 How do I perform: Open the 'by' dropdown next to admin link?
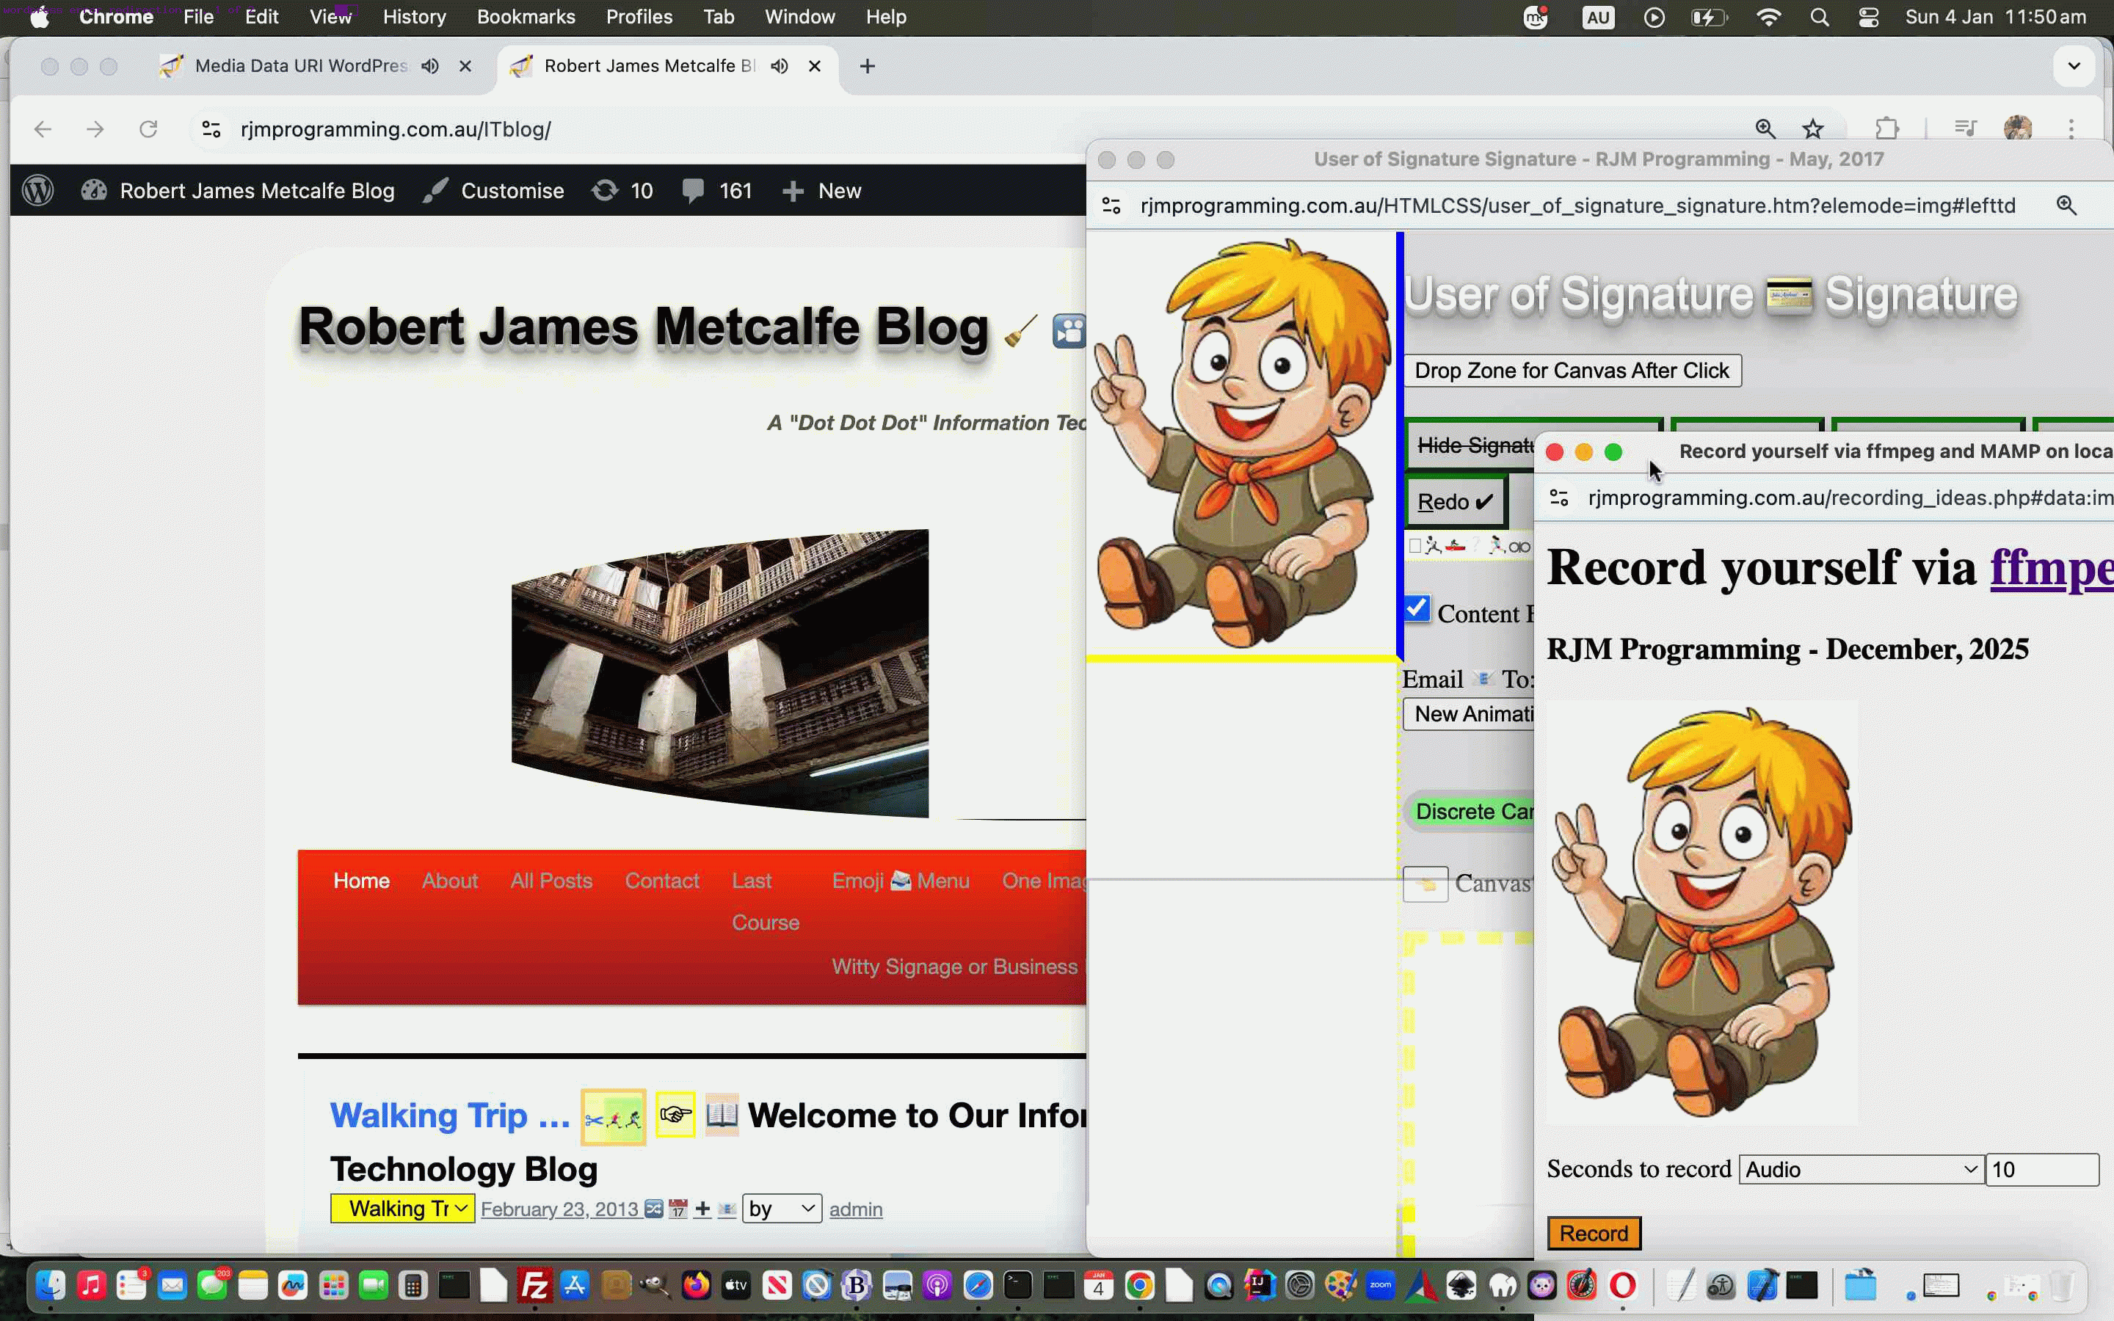click(780, 1209)
